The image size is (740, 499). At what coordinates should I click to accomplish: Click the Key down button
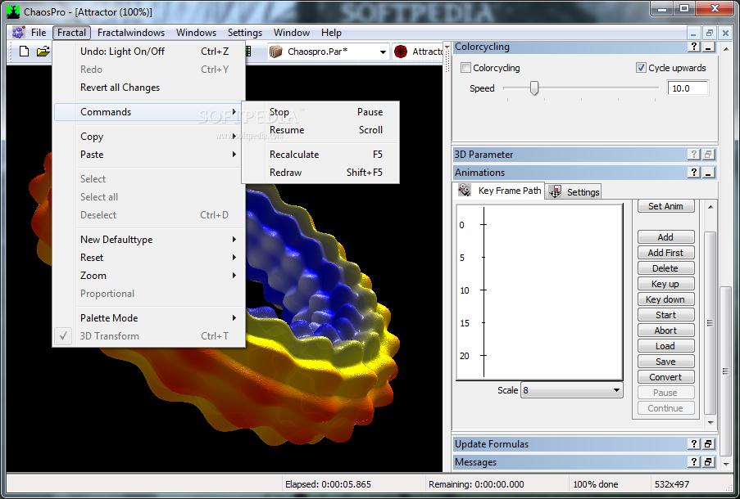point(665,299)
